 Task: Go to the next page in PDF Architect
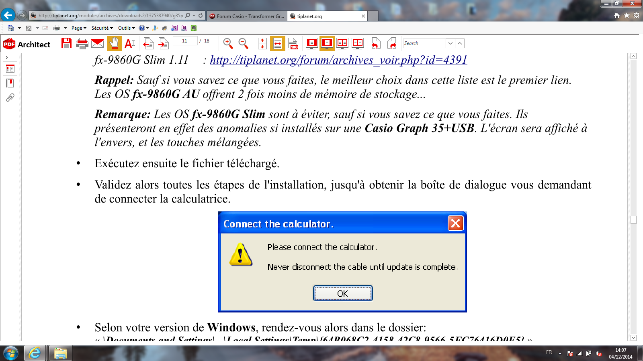tap(163, 43)
